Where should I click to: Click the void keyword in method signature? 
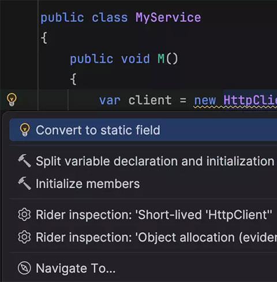(x=136, y=59)
